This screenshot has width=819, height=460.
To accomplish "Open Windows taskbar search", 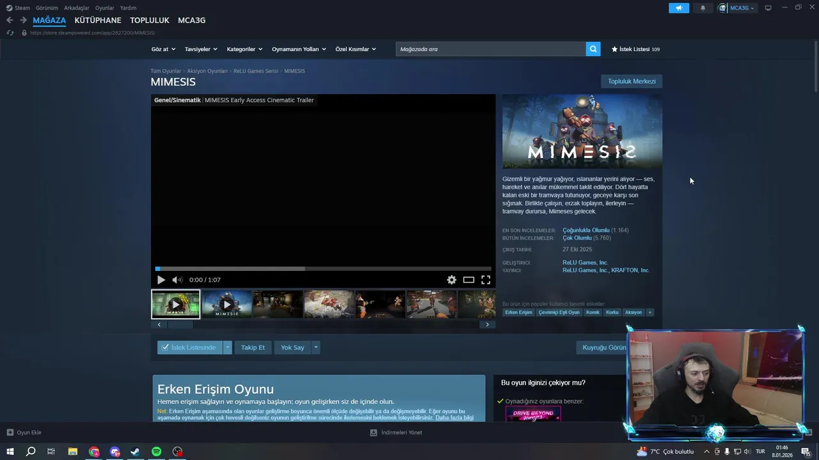I will pos(31,452).
